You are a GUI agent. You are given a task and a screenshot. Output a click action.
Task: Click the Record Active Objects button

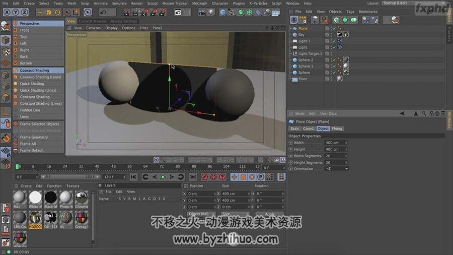204,177
